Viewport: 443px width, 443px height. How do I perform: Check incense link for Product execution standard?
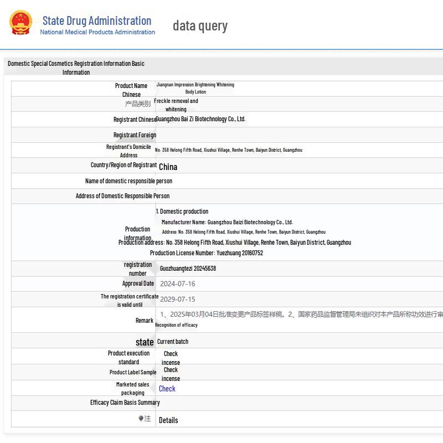click(x=171, y=358)
